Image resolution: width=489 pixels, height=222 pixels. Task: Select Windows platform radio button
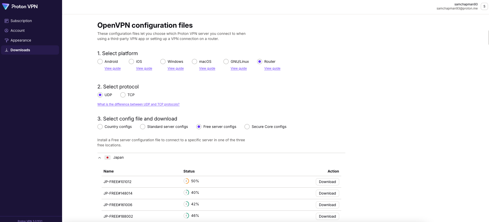[x=163, y=62]
